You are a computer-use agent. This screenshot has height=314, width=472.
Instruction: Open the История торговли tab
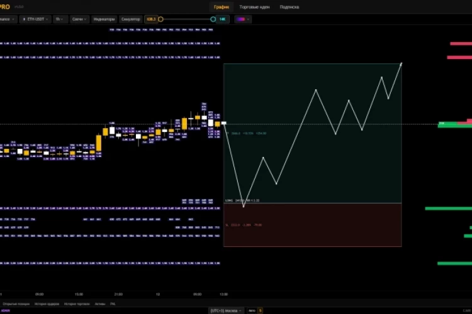click(x=77, y=304)
